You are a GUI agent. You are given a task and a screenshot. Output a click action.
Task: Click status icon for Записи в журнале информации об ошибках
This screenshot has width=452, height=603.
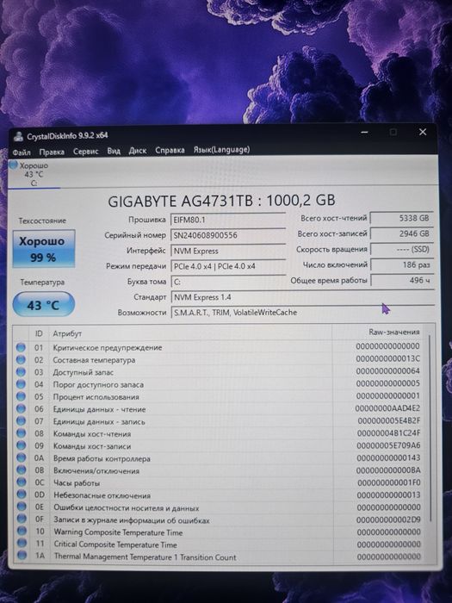pyautogui.click(x=22, y=519)
